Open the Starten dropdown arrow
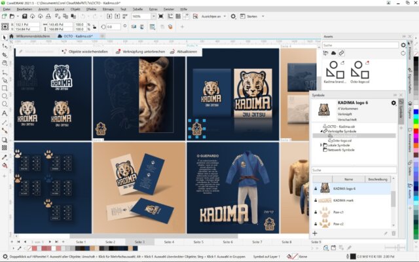The image size is (419, 262). tap(263, 16)
